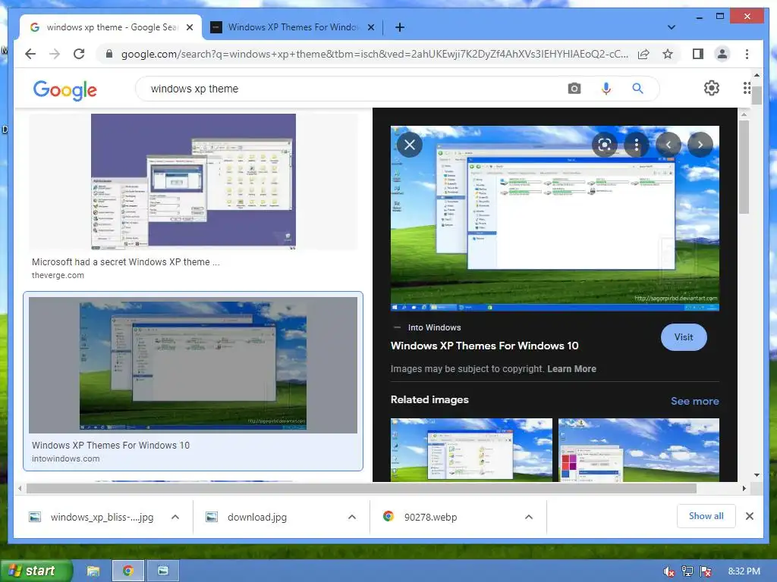Click the Into Windows source label
Screen dimensions: 777x582
(x=435, y=327)
